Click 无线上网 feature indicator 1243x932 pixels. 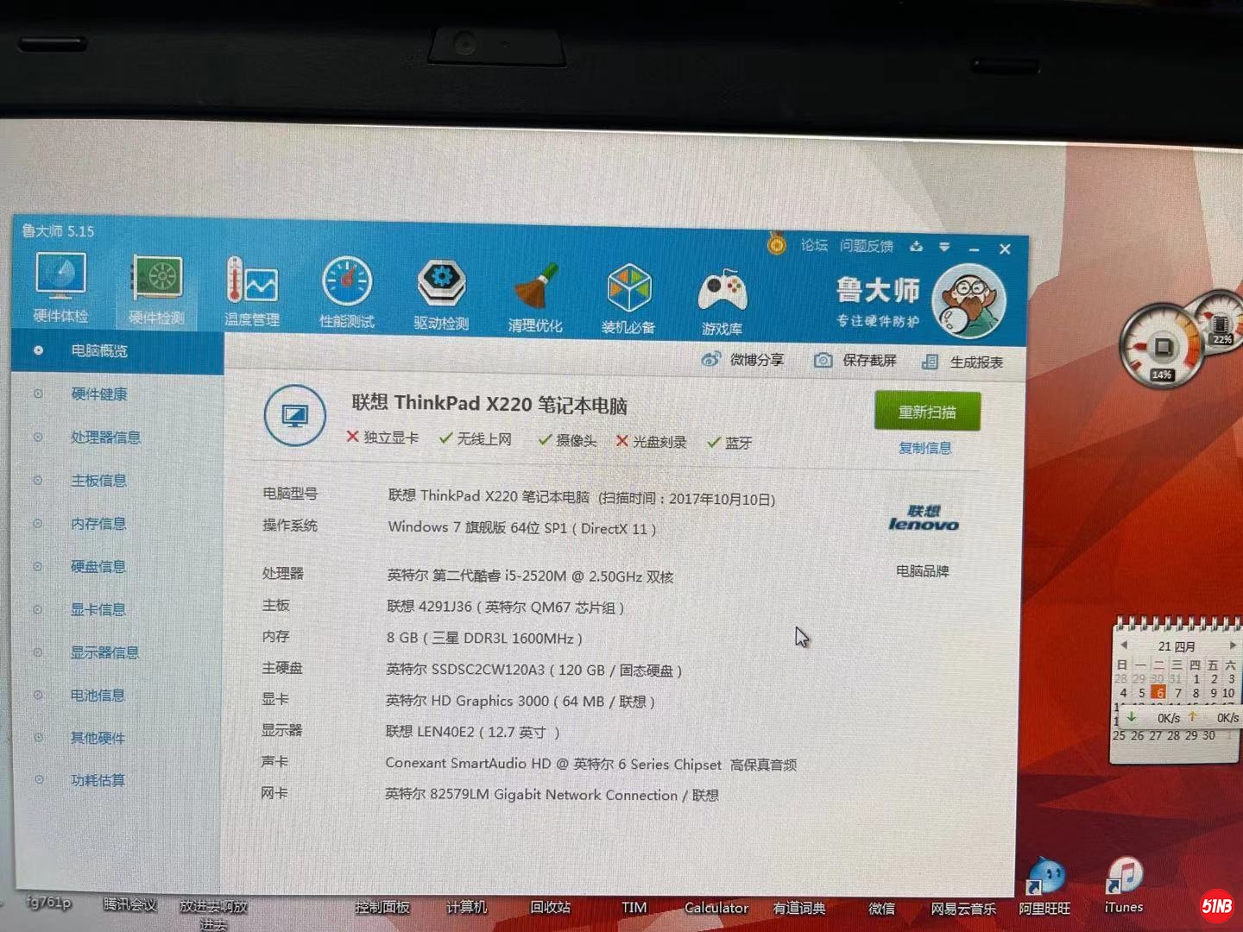pyautogui.click(x=476, y=439)
